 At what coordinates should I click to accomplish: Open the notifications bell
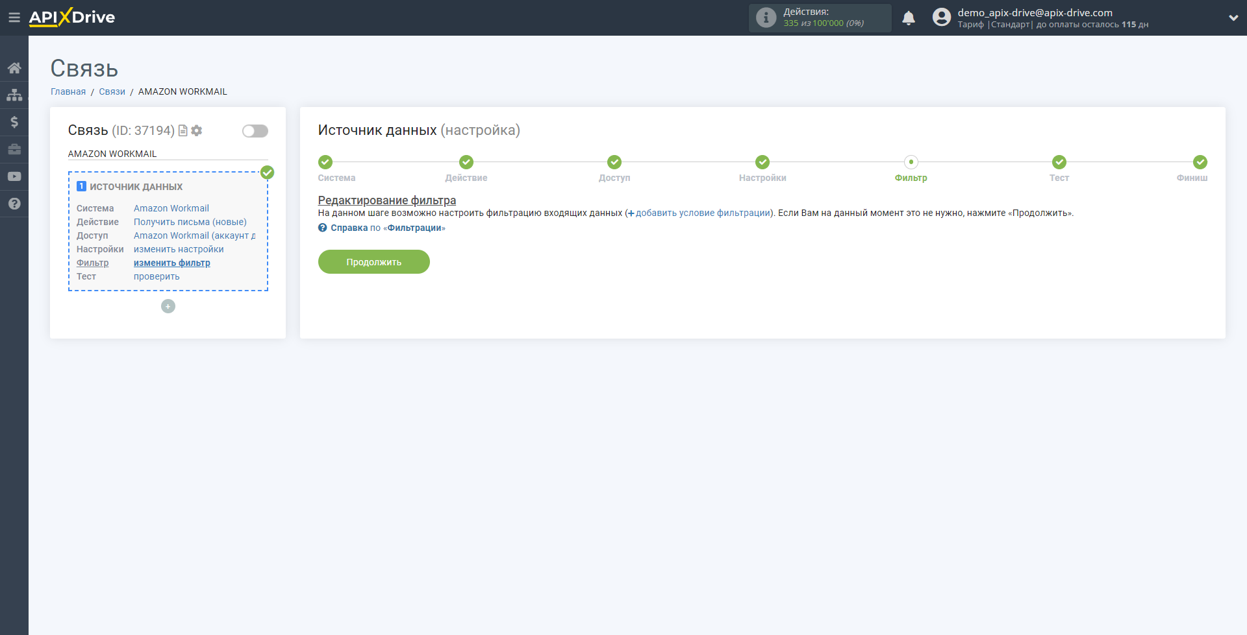[x=909, y=18]
